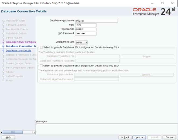Click the 'Select Plug-ins' step text
Viewport: 178px width, 140px height.
point(14,38)
